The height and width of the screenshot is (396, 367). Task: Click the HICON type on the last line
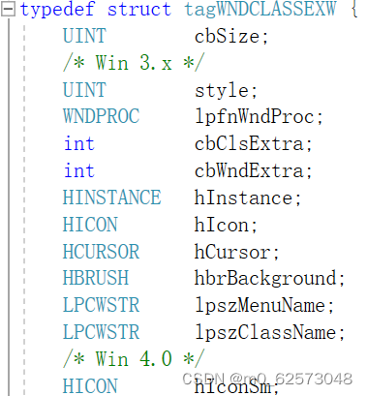point(90,386)
